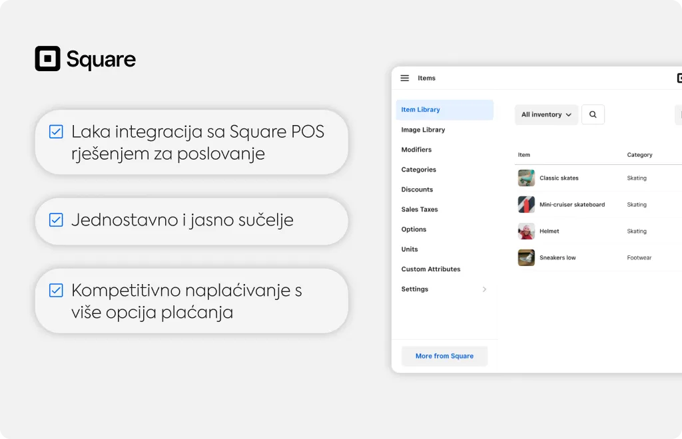682x439 pixels.
Task: Select the Classic skates item name
Action: [559, 178]
